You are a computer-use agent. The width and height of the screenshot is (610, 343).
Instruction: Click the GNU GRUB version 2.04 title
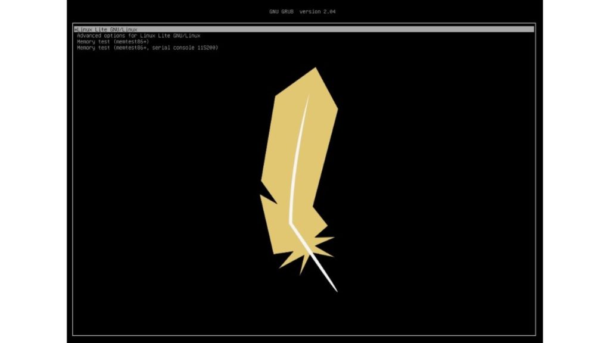click(302, 12)
